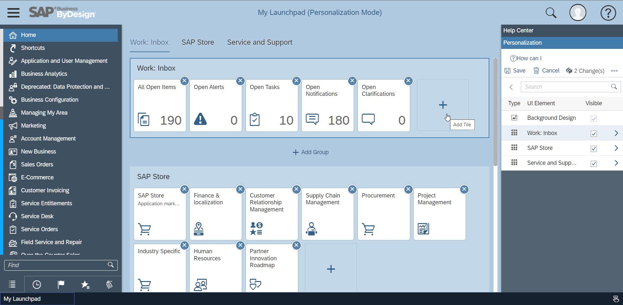
Task: Click the Field Service and Repair icon
Action: click(x=13, y=242)
